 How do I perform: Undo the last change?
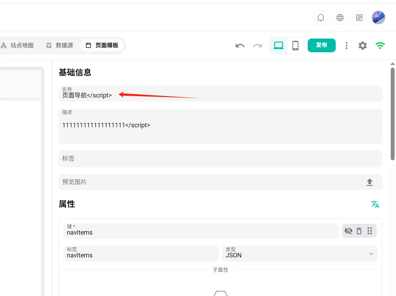[x=240, y=46]
